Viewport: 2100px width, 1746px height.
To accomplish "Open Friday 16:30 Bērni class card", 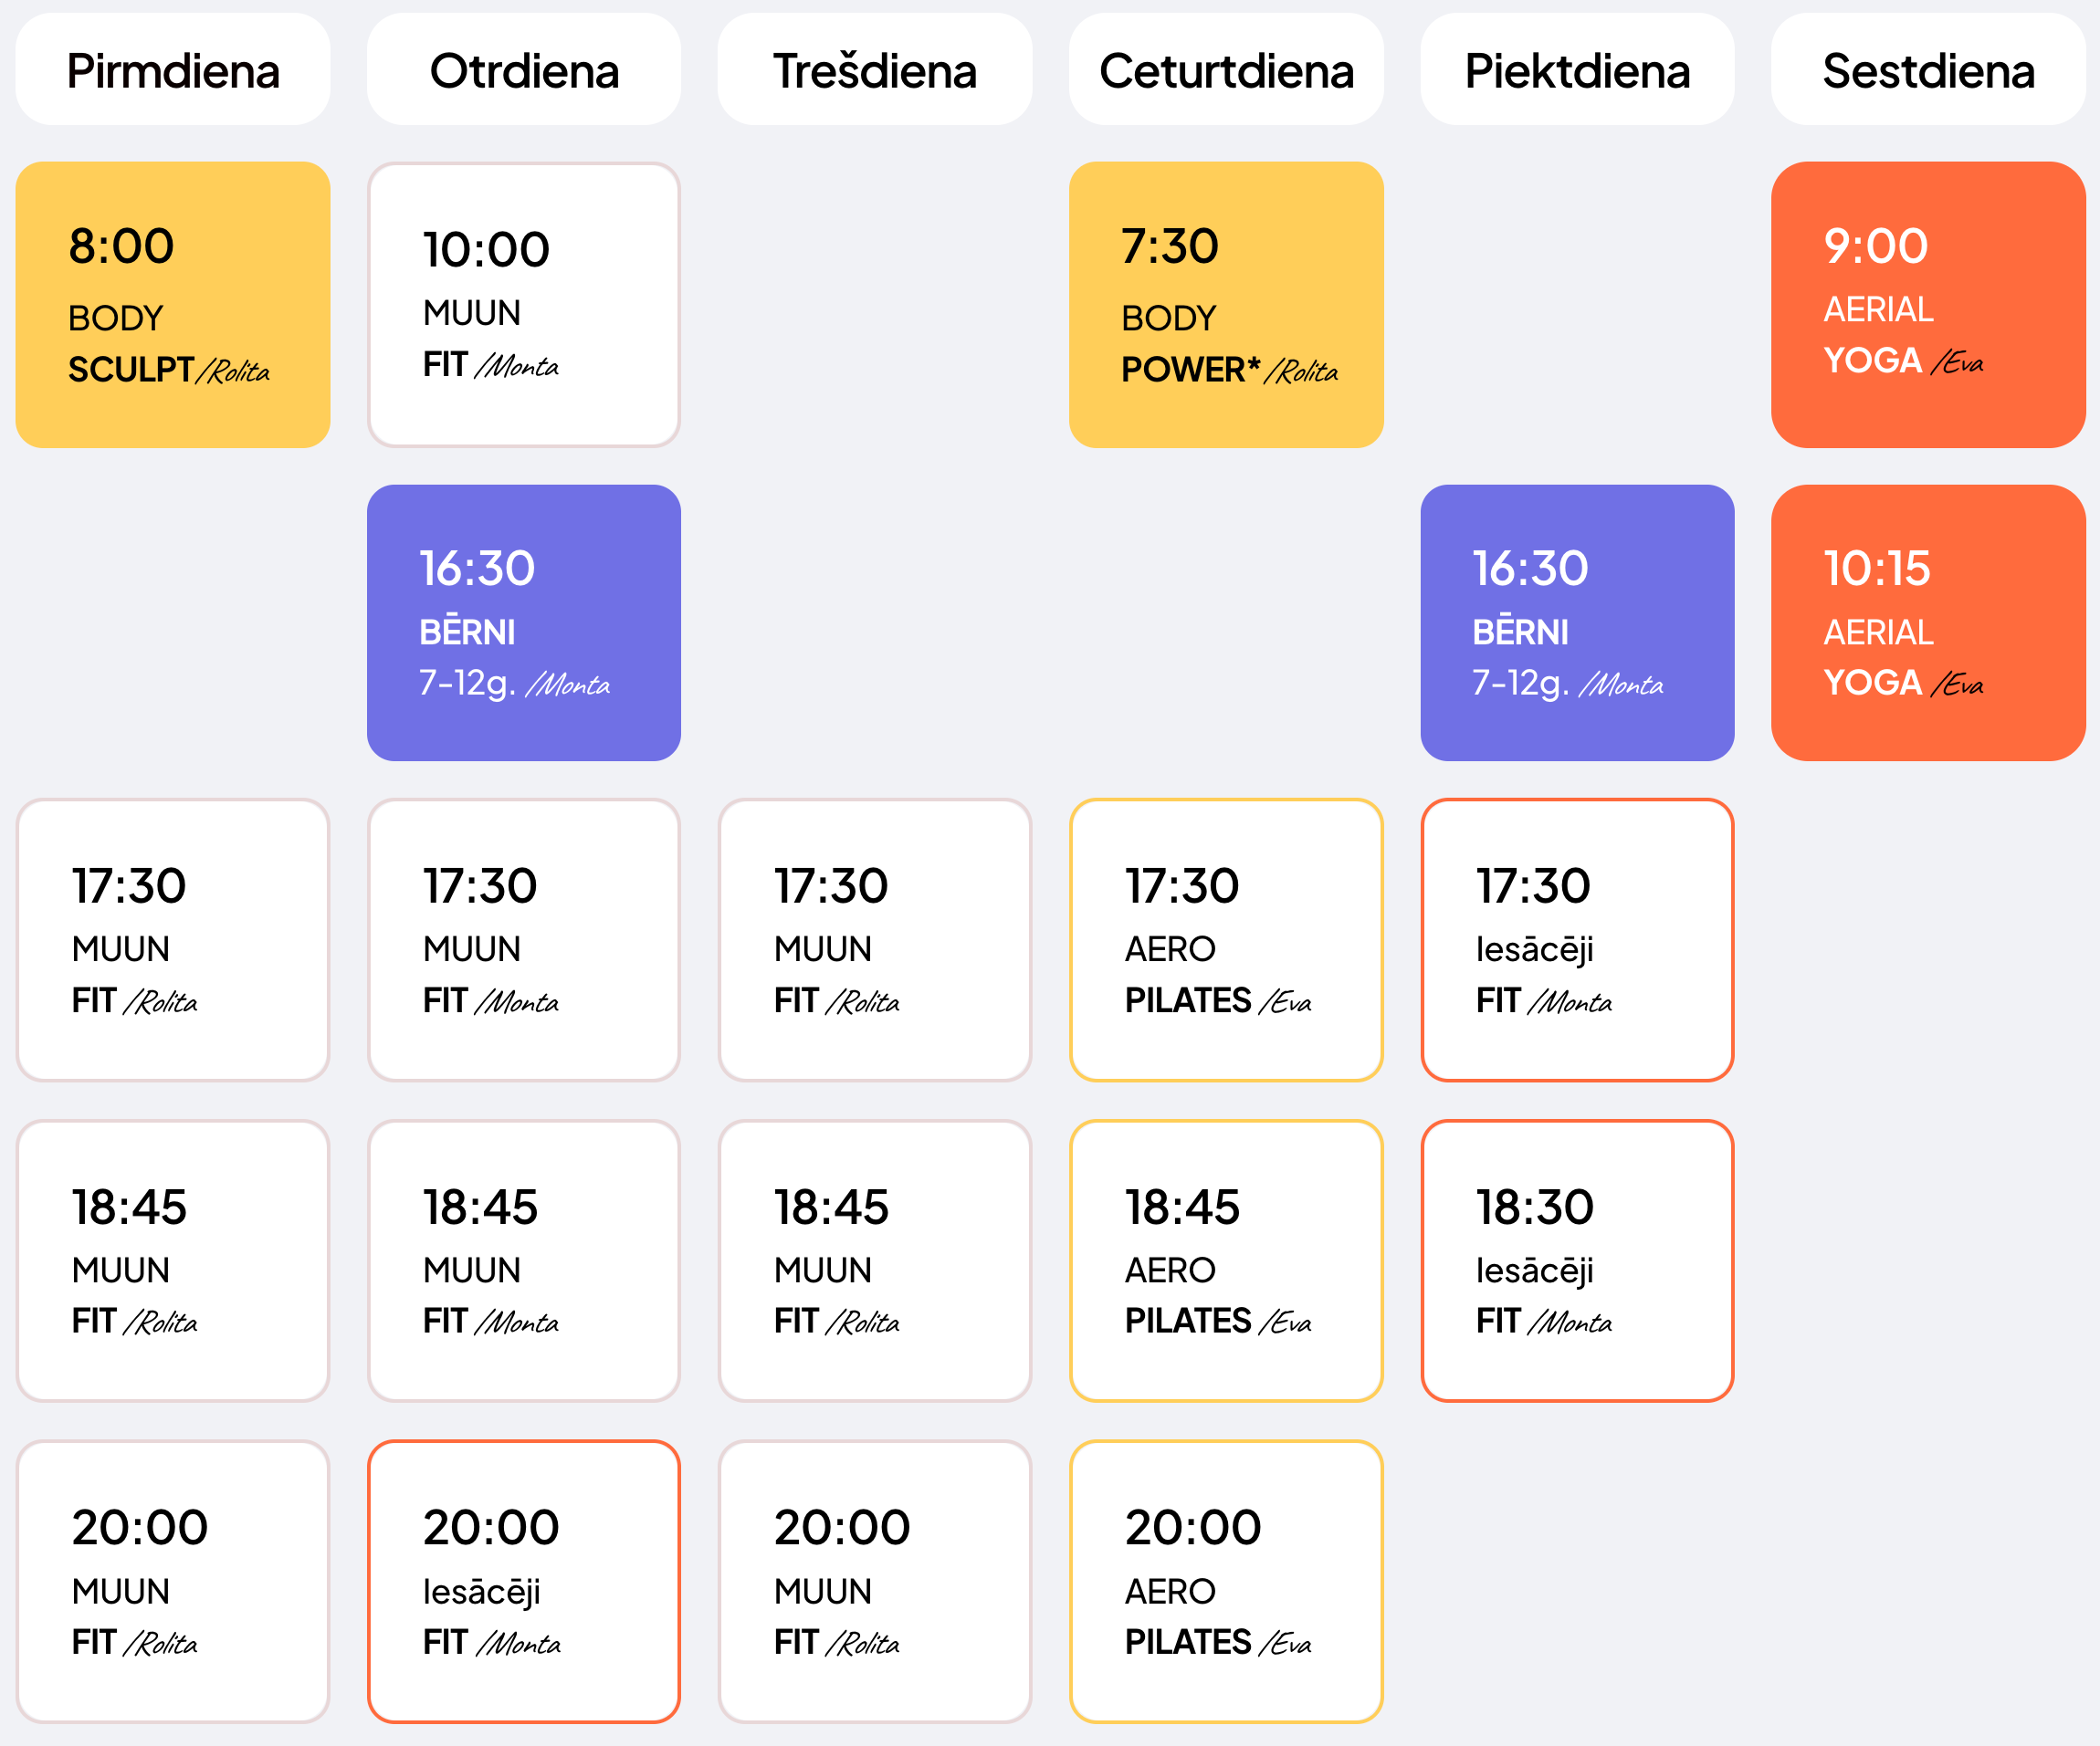I will point(1577,622).
